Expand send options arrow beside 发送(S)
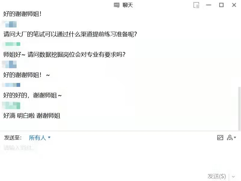 (234, 176)
